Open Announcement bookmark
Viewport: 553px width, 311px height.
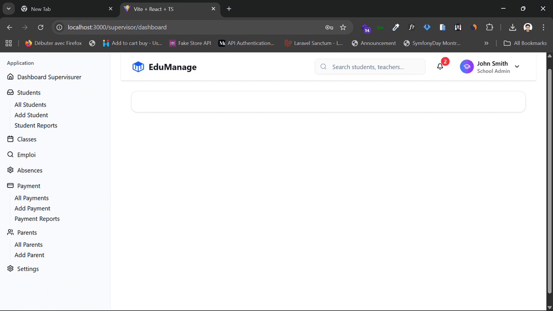pos(374,43)
